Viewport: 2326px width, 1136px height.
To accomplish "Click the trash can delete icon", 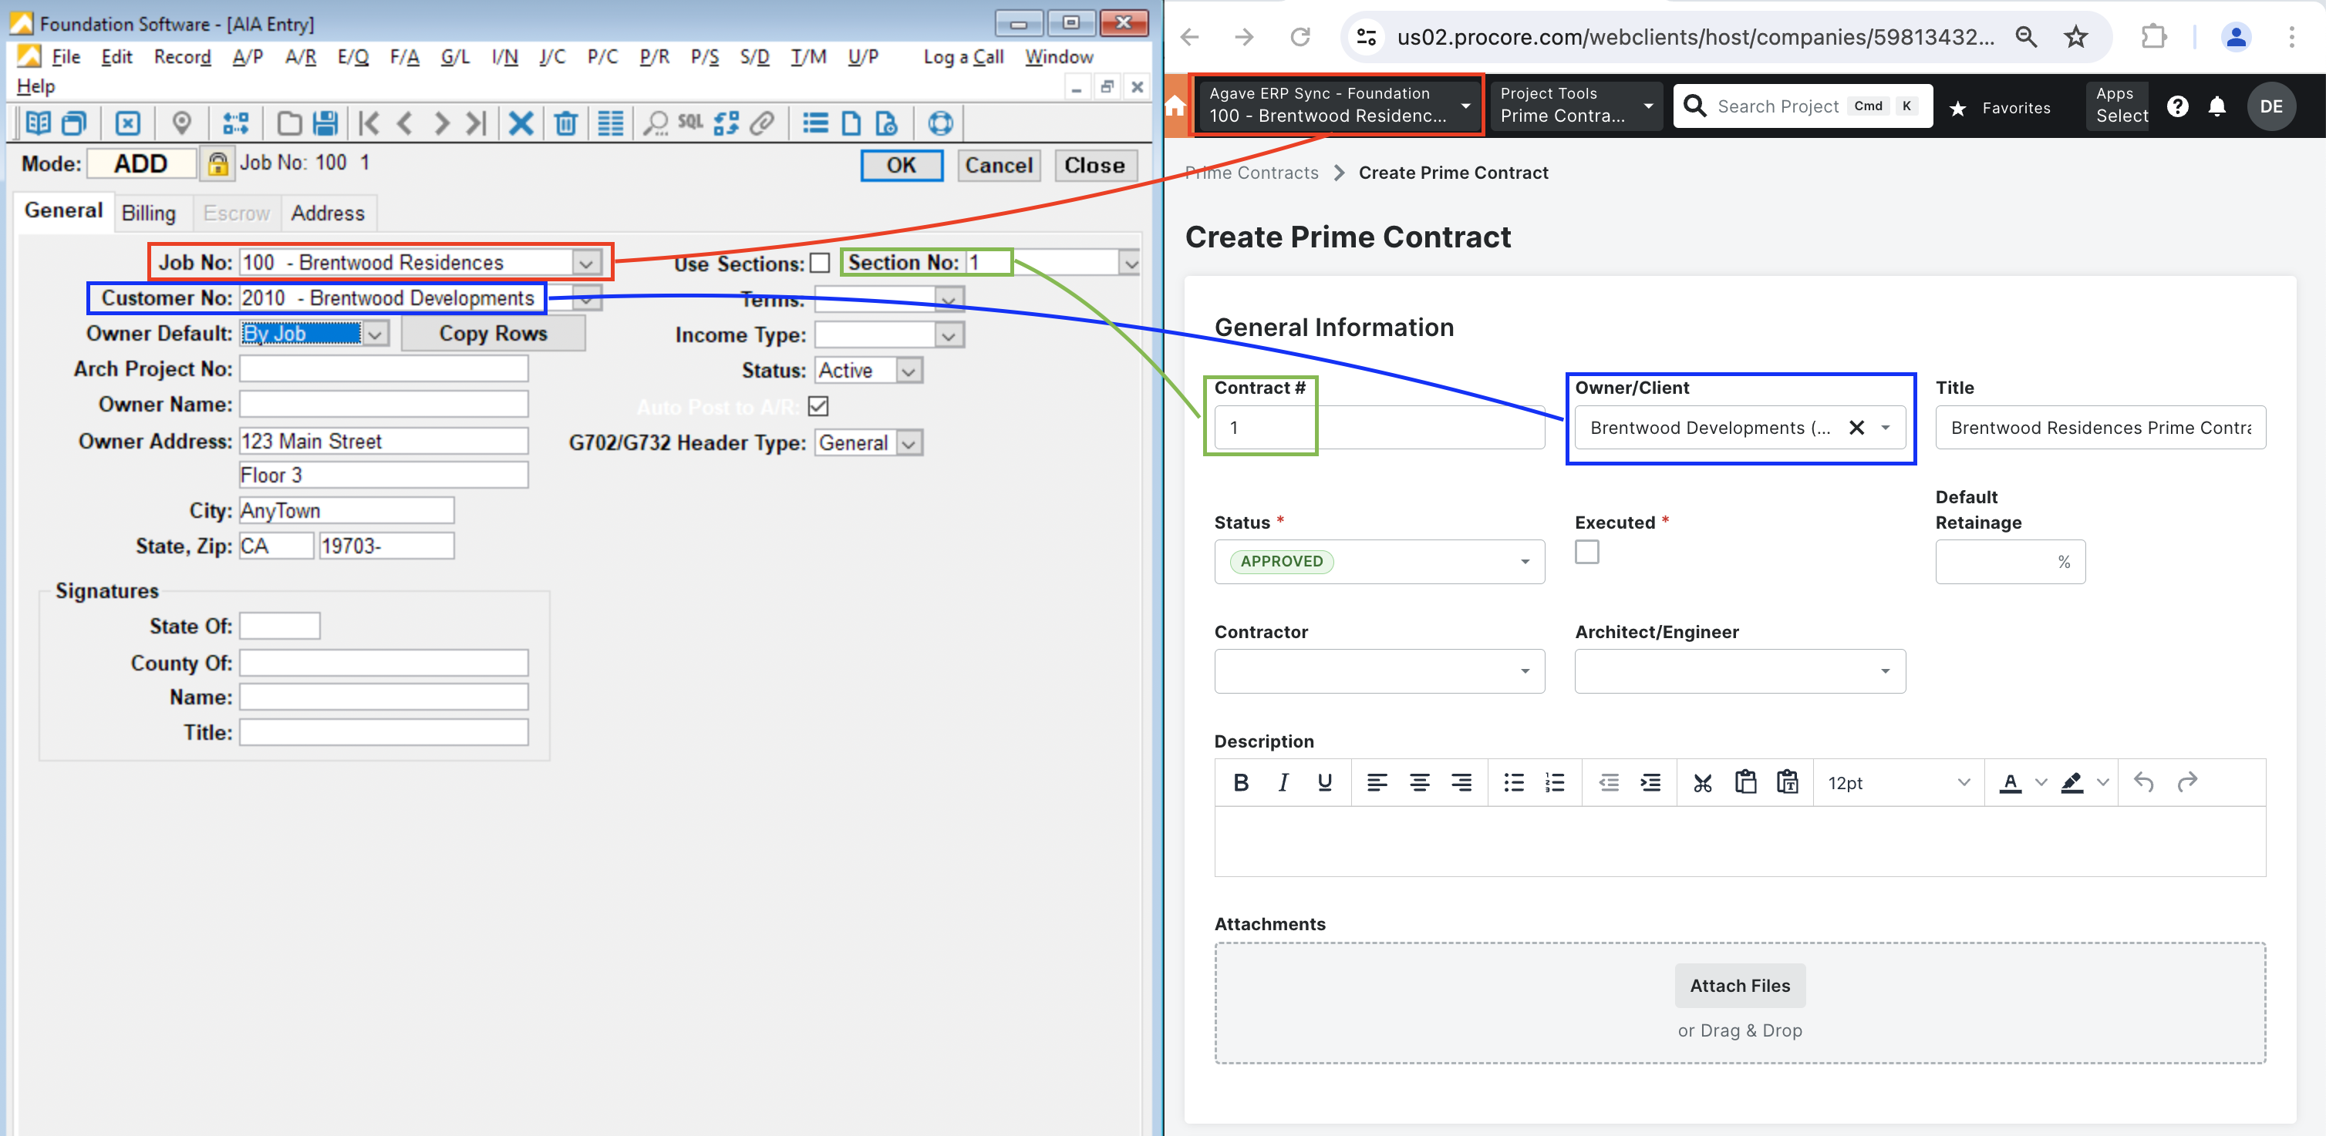I will (x=566, y=123).
